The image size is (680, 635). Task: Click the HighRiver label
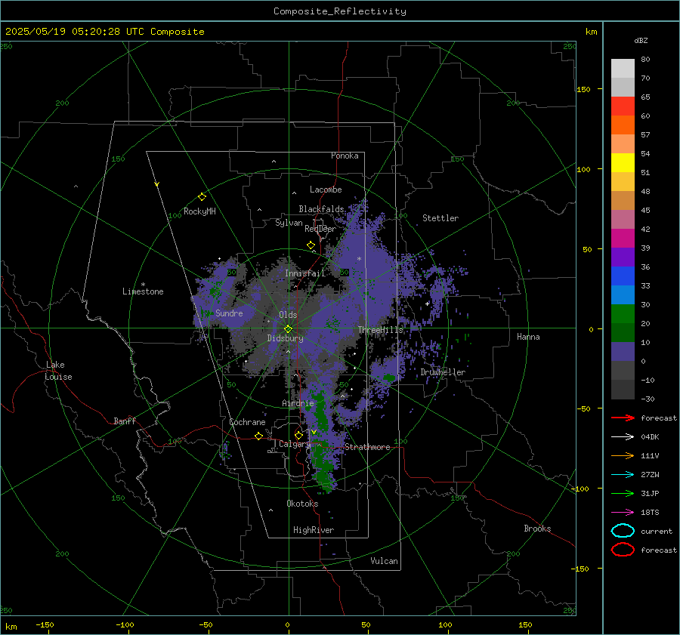tap(314, 530)
